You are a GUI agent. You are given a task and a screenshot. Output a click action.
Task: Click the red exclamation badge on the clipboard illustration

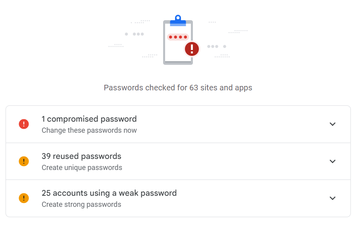(x=192, y=48)
